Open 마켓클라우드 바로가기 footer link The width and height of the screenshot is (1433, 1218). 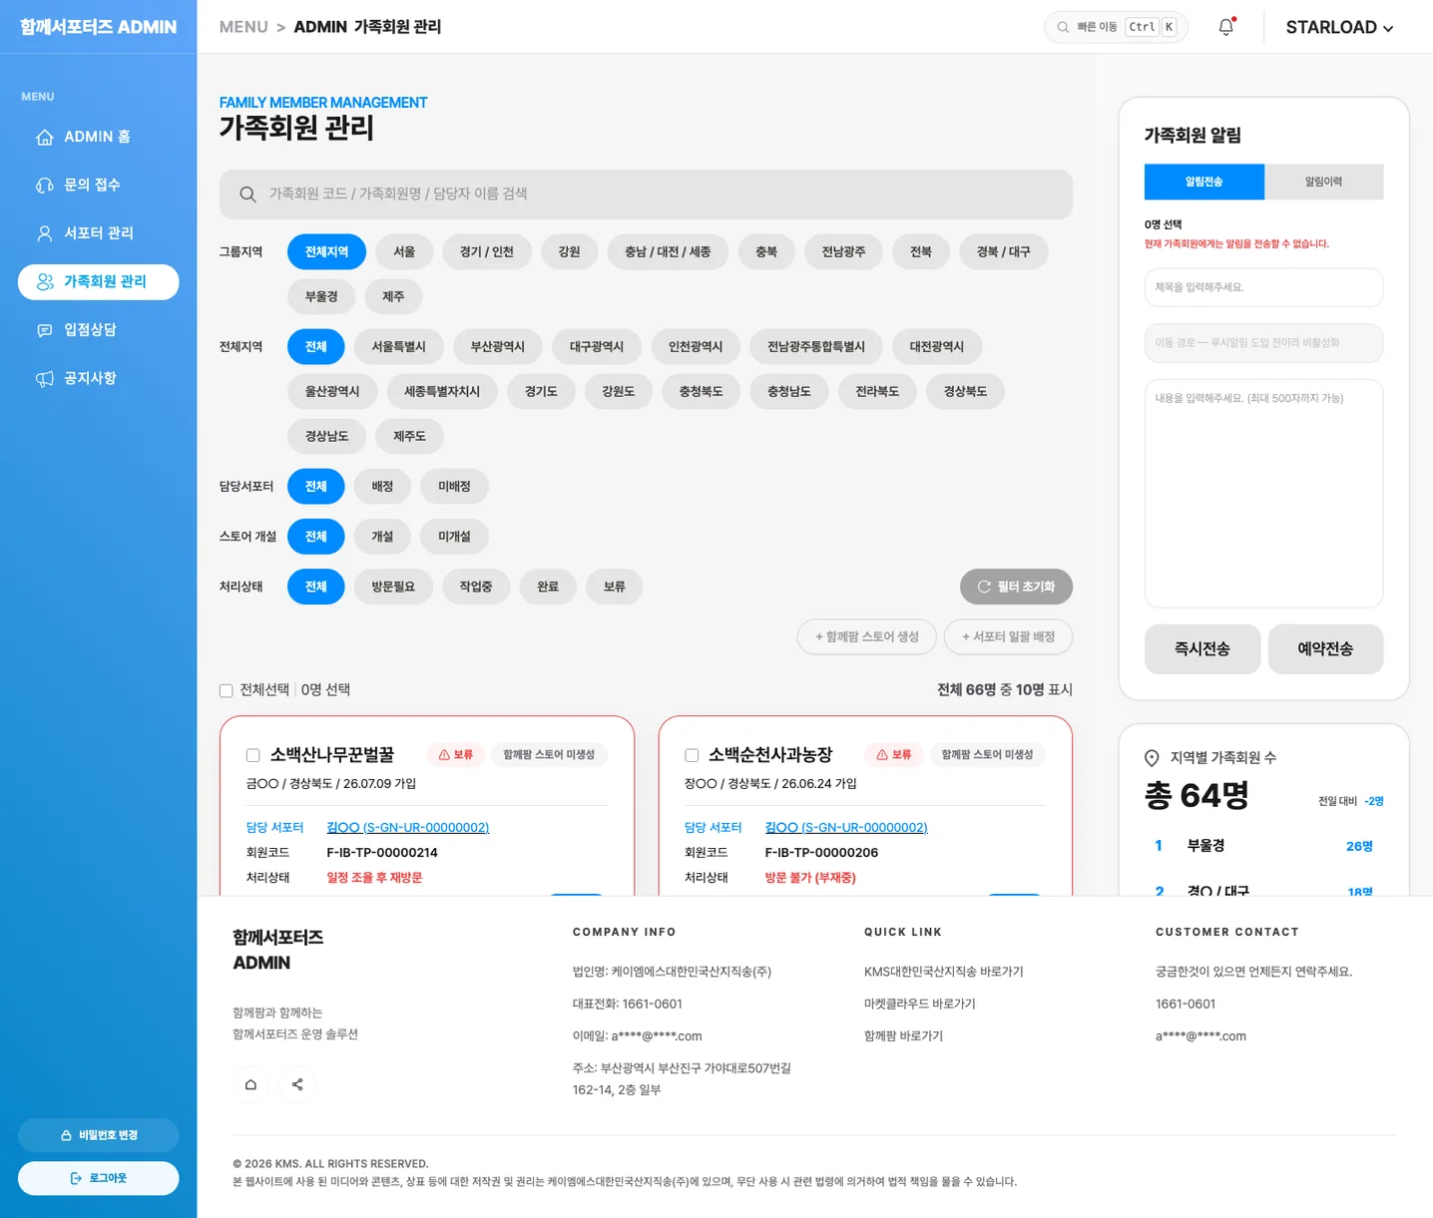point(920,1004)
